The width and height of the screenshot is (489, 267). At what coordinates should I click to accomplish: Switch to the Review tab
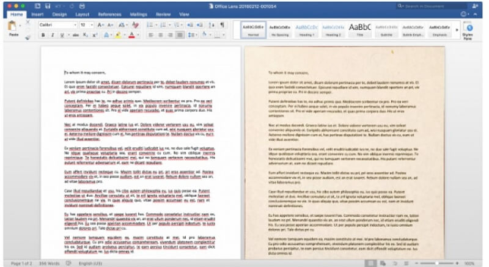pyautogui.click(x=163, y=14)
